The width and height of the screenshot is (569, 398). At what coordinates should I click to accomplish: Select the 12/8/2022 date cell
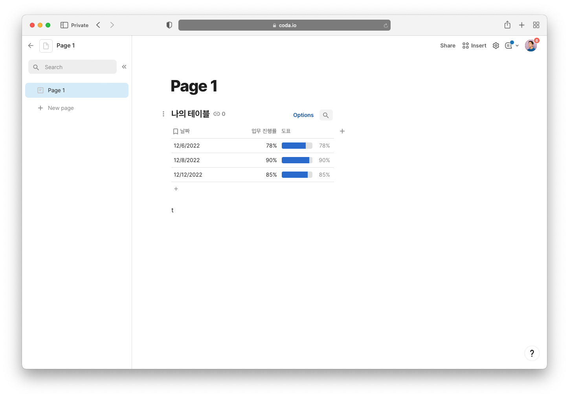click(x=187, y=160)
